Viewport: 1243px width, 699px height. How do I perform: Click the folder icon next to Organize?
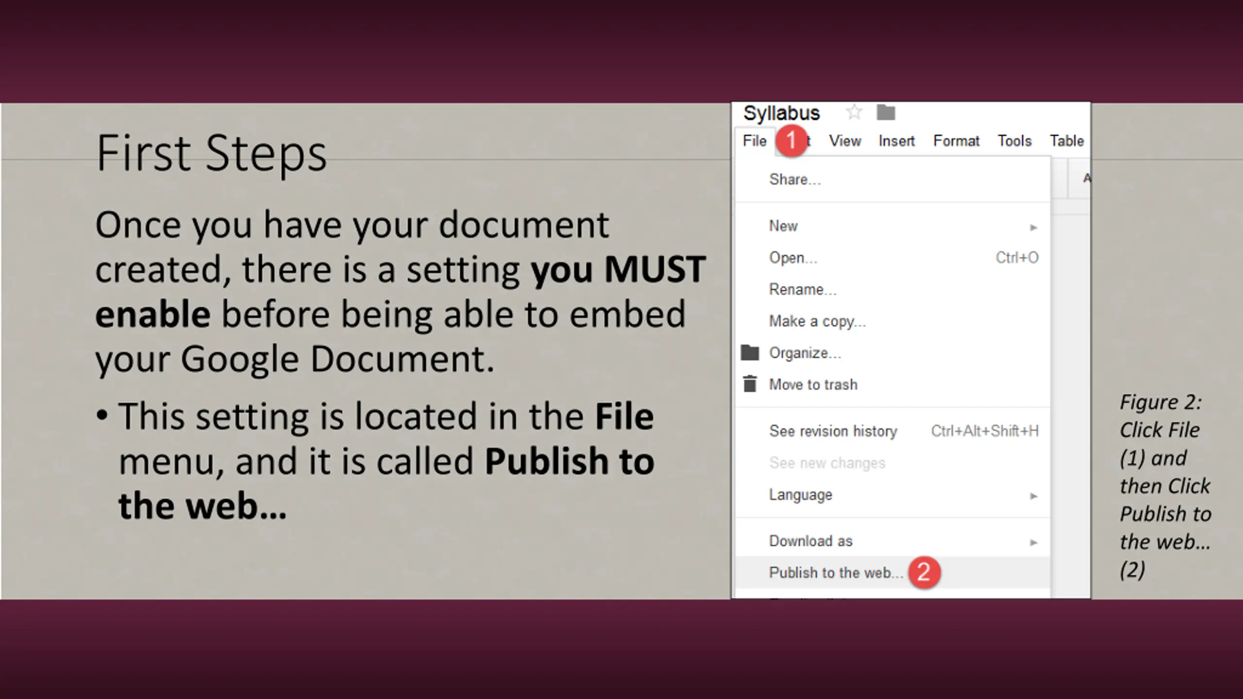(750, 352)
